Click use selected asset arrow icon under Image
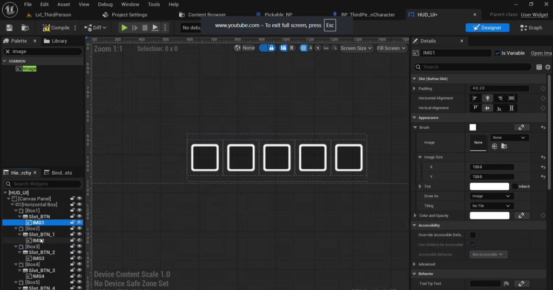553x290 pixels. click(495, 147)
